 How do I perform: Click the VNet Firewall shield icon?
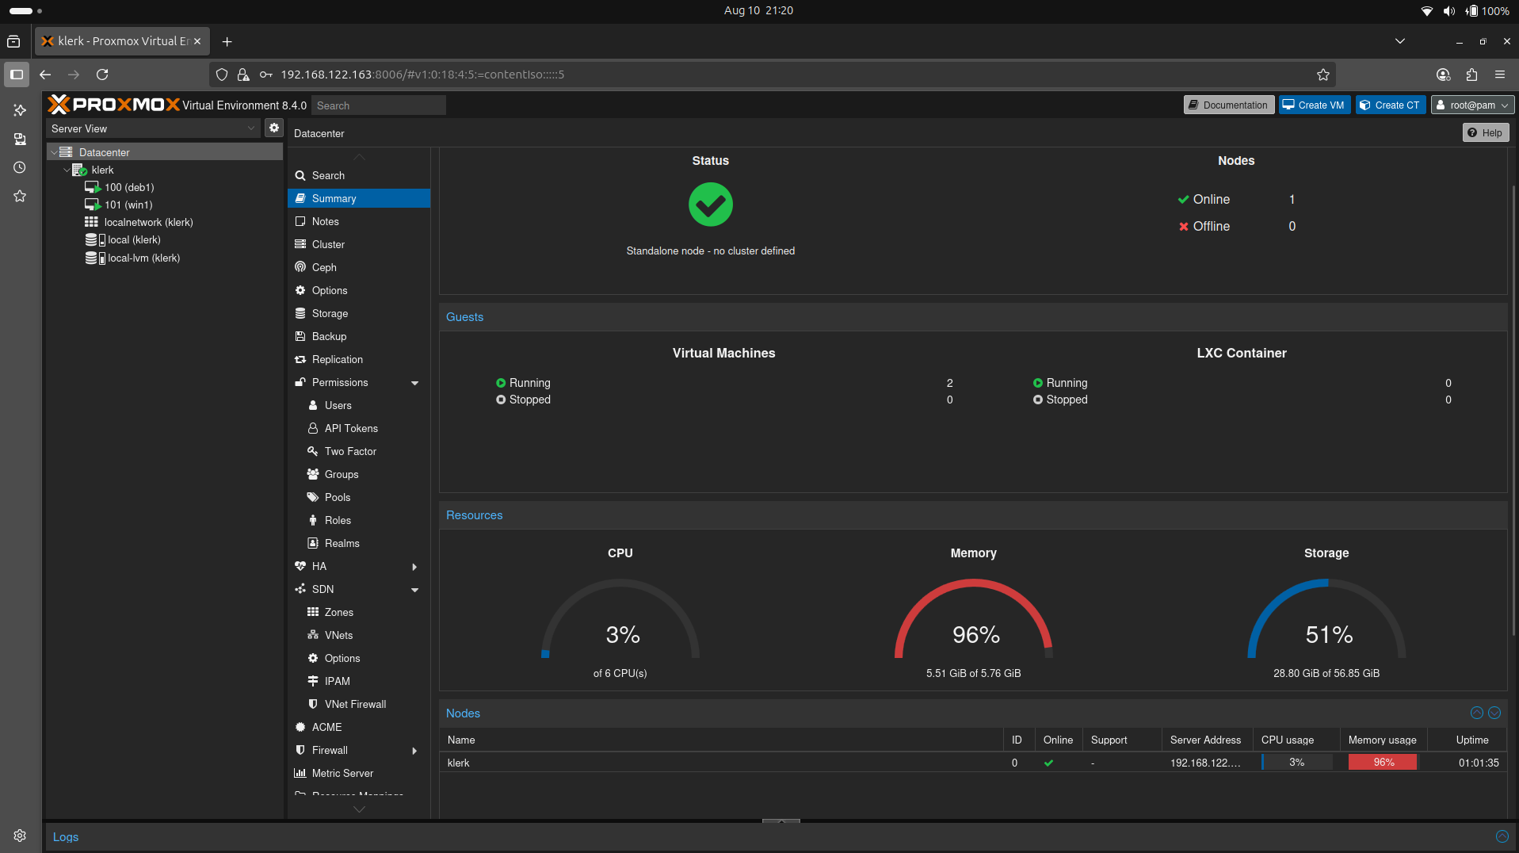point(313,704)
